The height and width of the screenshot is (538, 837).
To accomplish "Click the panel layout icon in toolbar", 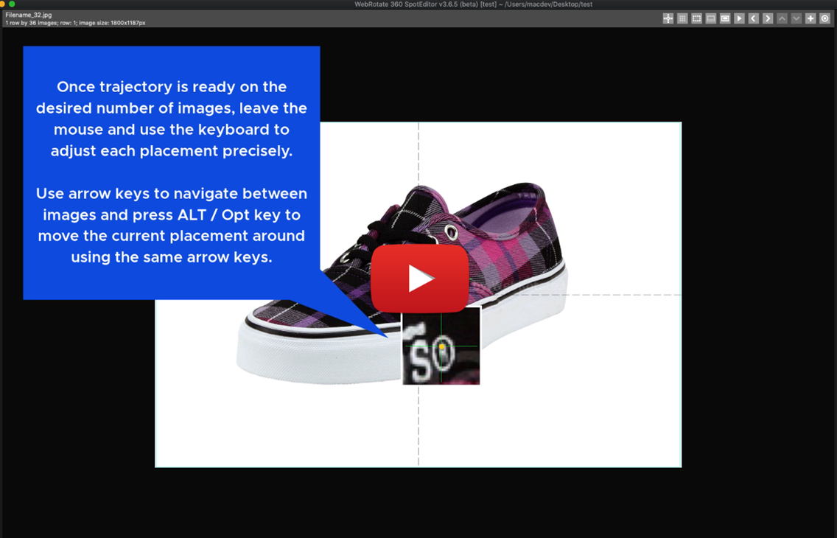I will [x=711, y=18].
